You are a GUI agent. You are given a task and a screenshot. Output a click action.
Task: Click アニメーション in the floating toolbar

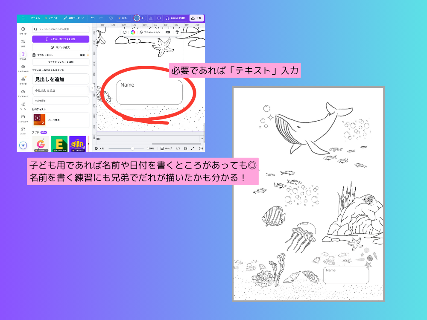click(x=150, y=32)
